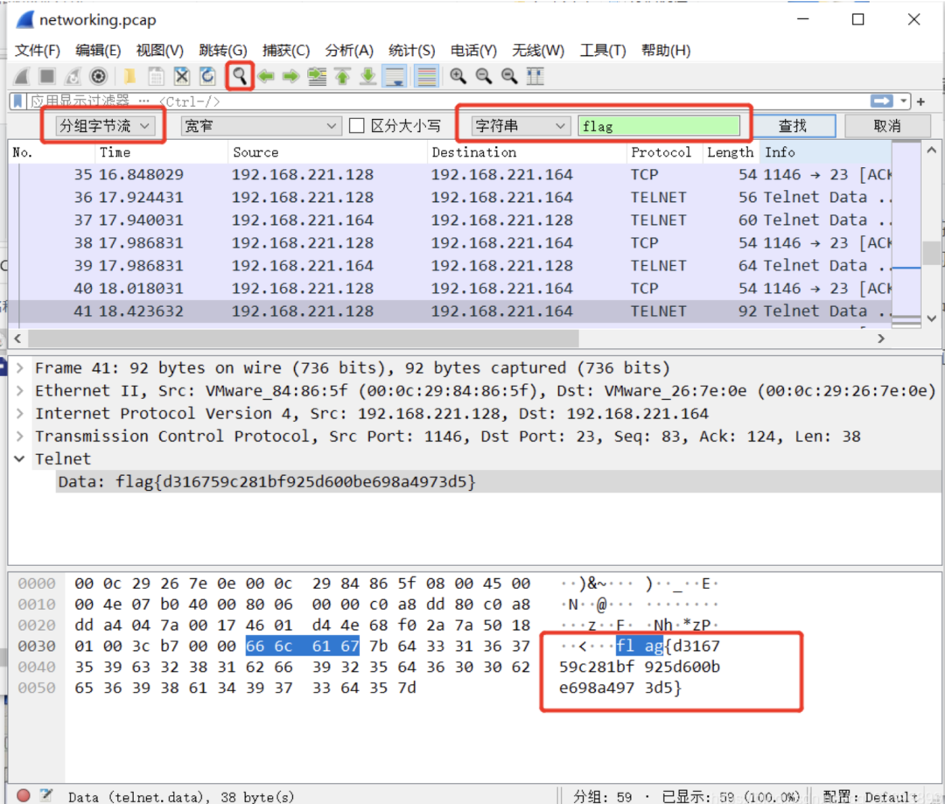Image resolution: width=945 pixels, height=804 pixels.
Task: Click the capture file properties status icon
Action: click(x=46, y=795)
